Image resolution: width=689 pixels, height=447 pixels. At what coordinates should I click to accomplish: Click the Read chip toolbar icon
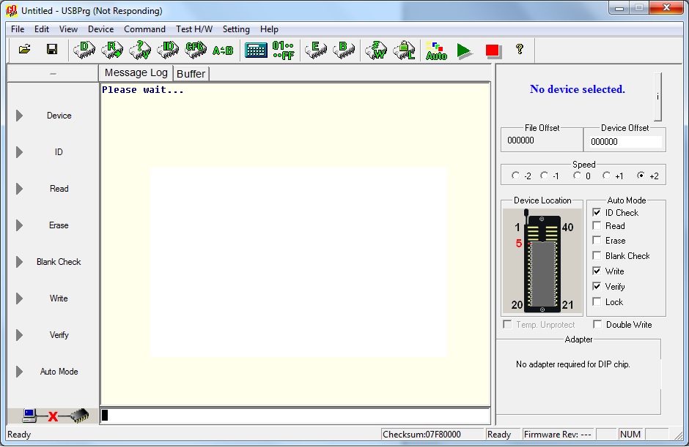pos(111,50)
